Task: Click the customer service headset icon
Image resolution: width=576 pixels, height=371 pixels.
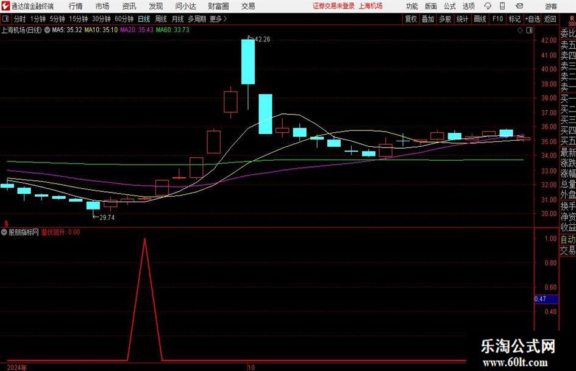Action: click(488, 6)
